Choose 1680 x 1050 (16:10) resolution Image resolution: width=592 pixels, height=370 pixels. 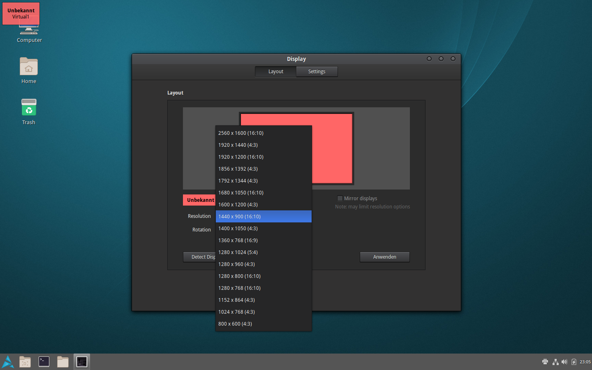point(264,193)
